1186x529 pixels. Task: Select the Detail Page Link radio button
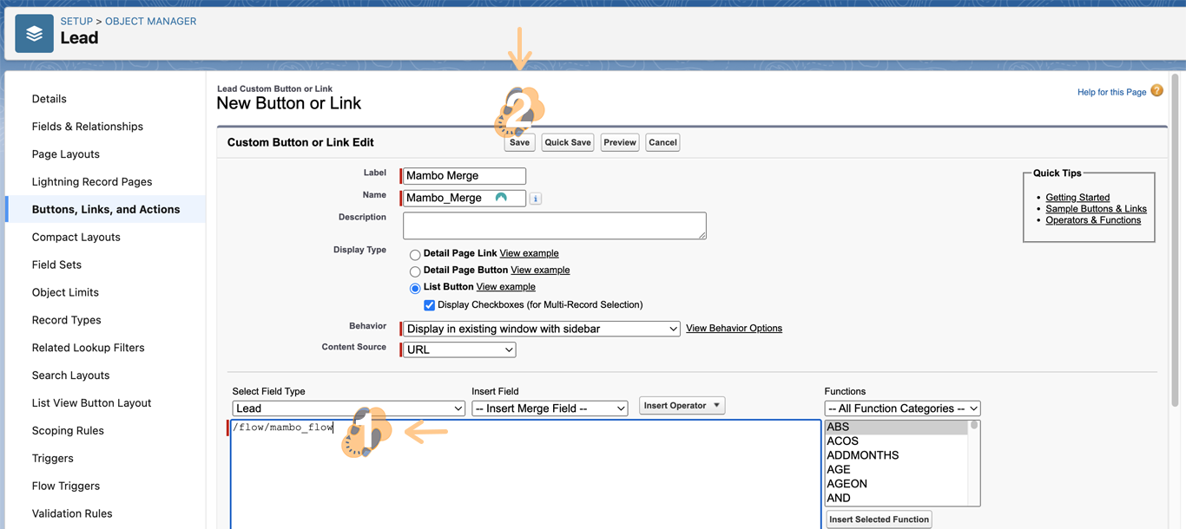click(x=415, y=254)
